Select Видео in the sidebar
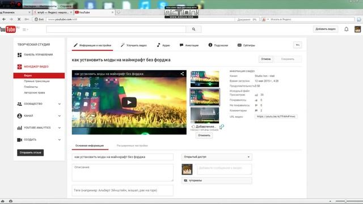 tap(39, 75)
